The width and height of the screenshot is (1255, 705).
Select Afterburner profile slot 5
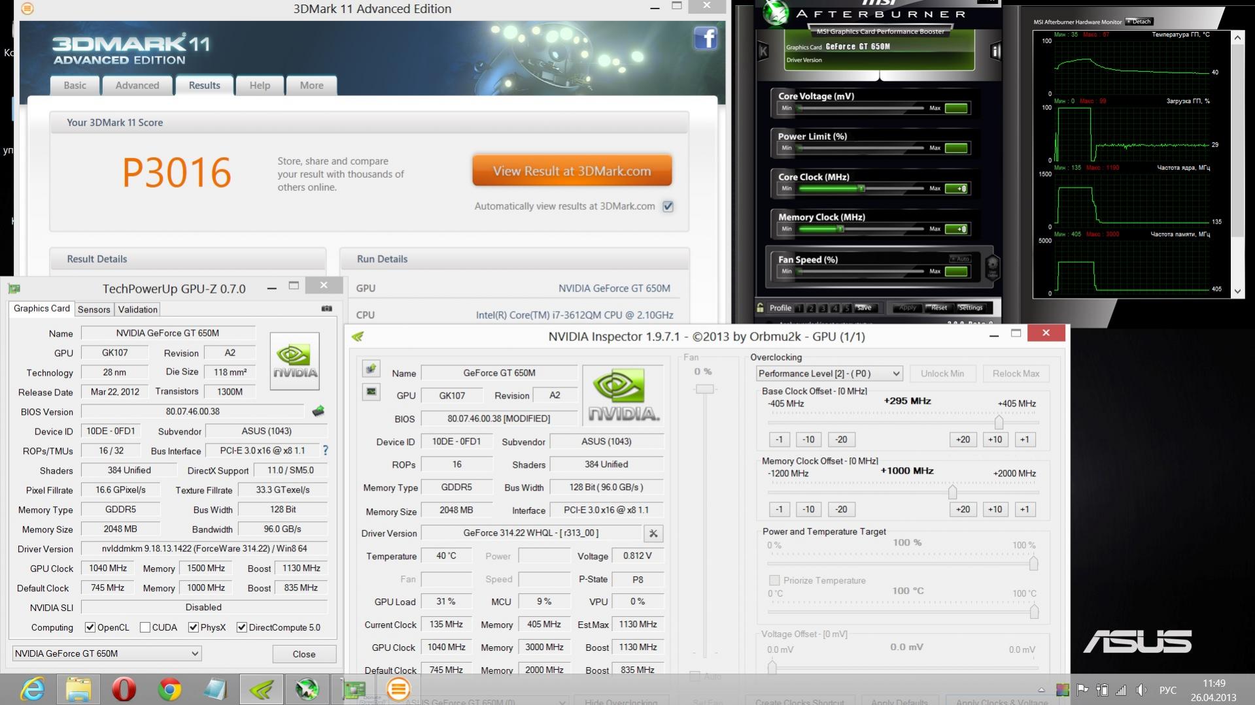[x=847, y=308]
